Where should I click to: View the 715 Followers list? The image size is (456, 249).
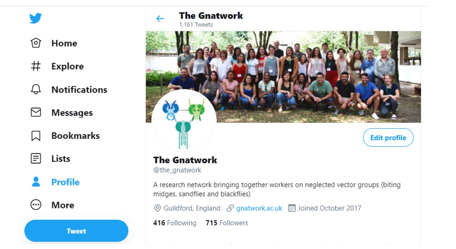click(x=227, y=223)
